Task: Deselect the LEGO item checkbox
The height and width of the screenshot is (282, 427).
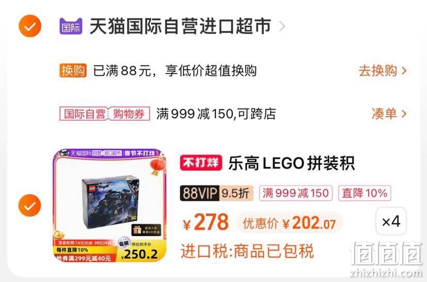Action: pyautogui.click(x=30, y=206)
